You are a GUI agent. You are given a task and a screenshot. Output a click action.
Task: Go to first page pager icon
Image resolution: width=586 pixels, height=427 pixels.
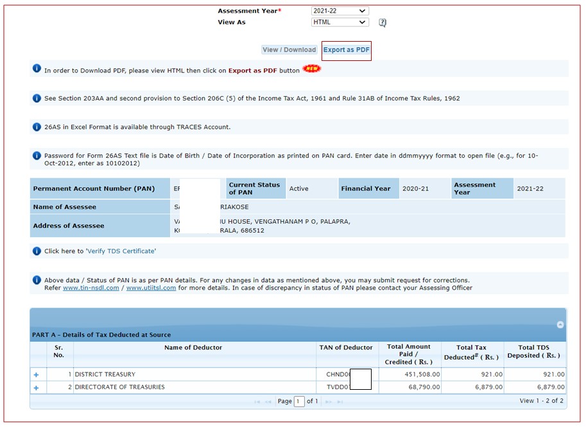(x=257, y=402)
